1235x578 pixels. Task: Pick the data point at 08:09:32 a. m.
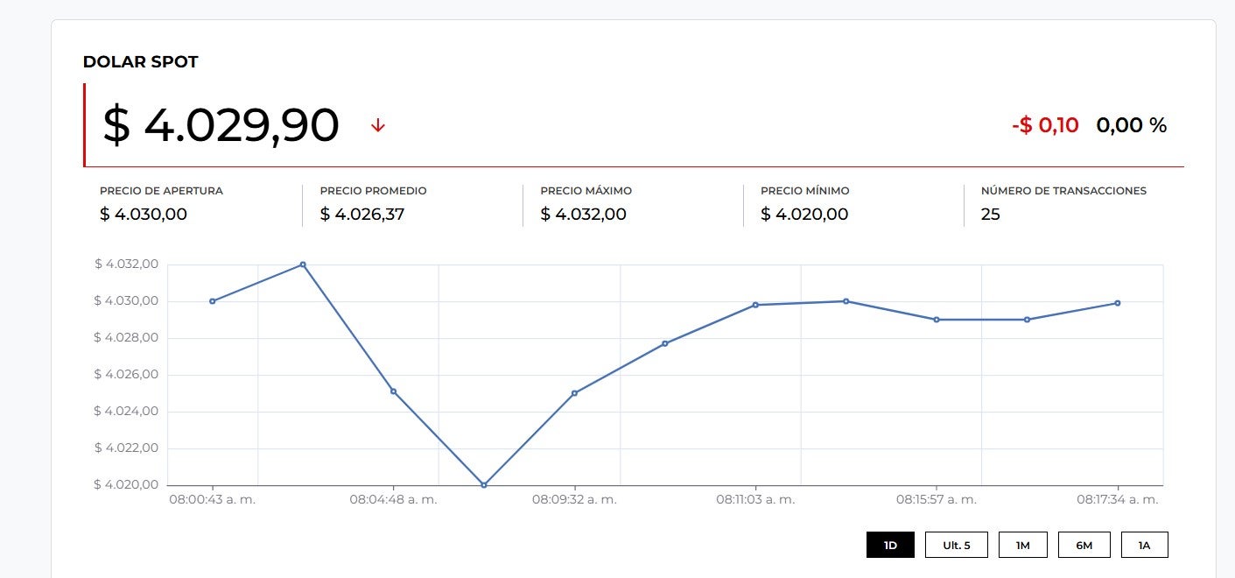(x=574, y=393)
